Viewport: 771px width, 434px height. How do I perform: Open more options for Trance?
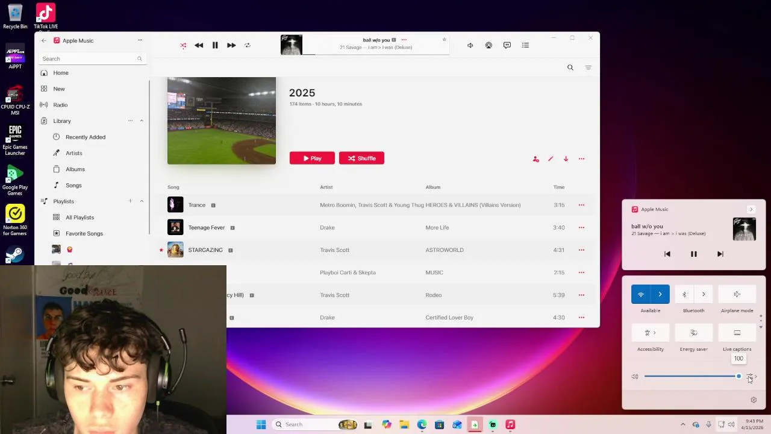[x=581, y=205]
